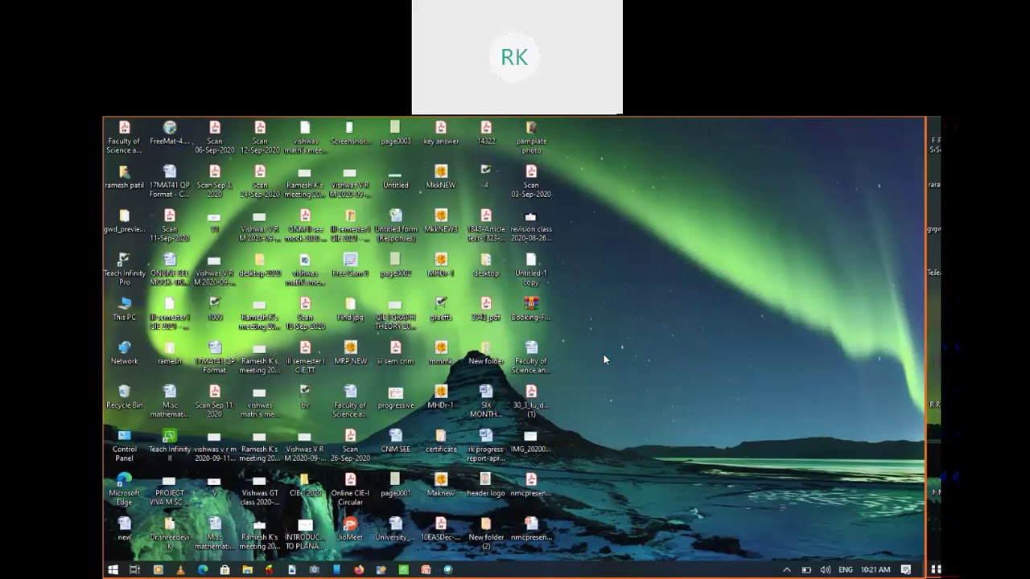Click the ENG language indicator
This screenshot has height=579, width=1030.
pos(846,569)
